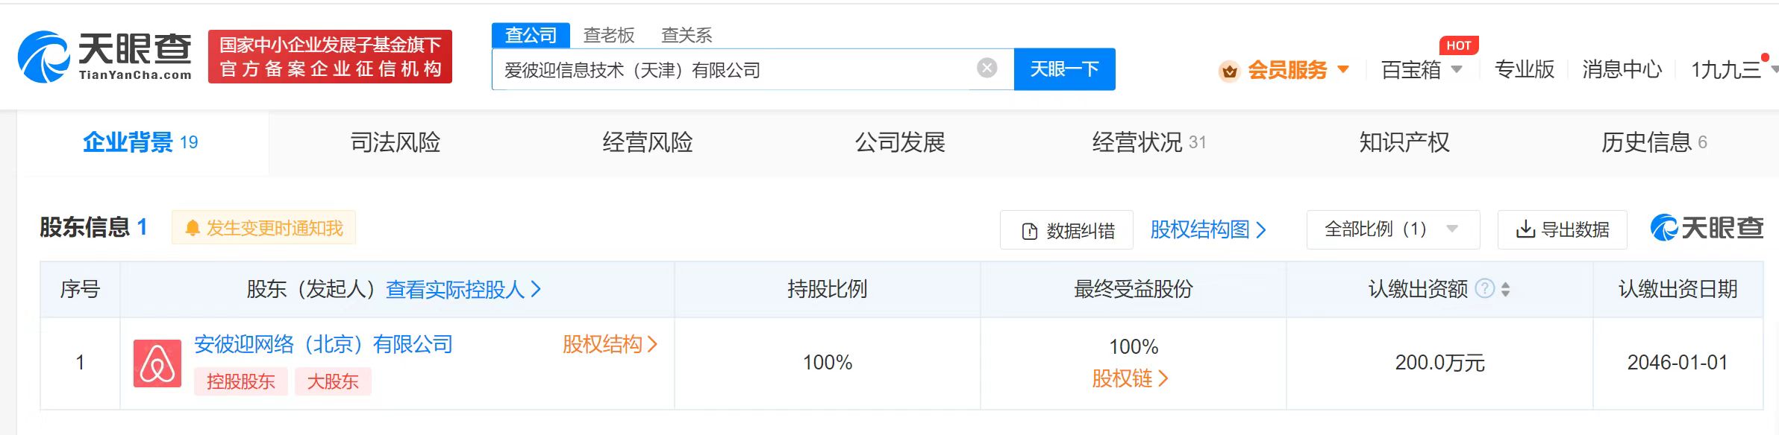1779x435 pixels.
Task: Open the 安彼迎网络（北京）有限公司 link
Action: pos(323,344)
